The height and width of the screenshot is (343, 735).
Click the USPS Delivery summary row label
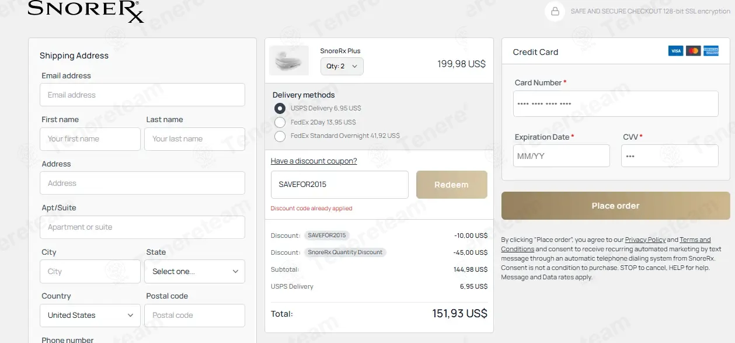[292, 286]
